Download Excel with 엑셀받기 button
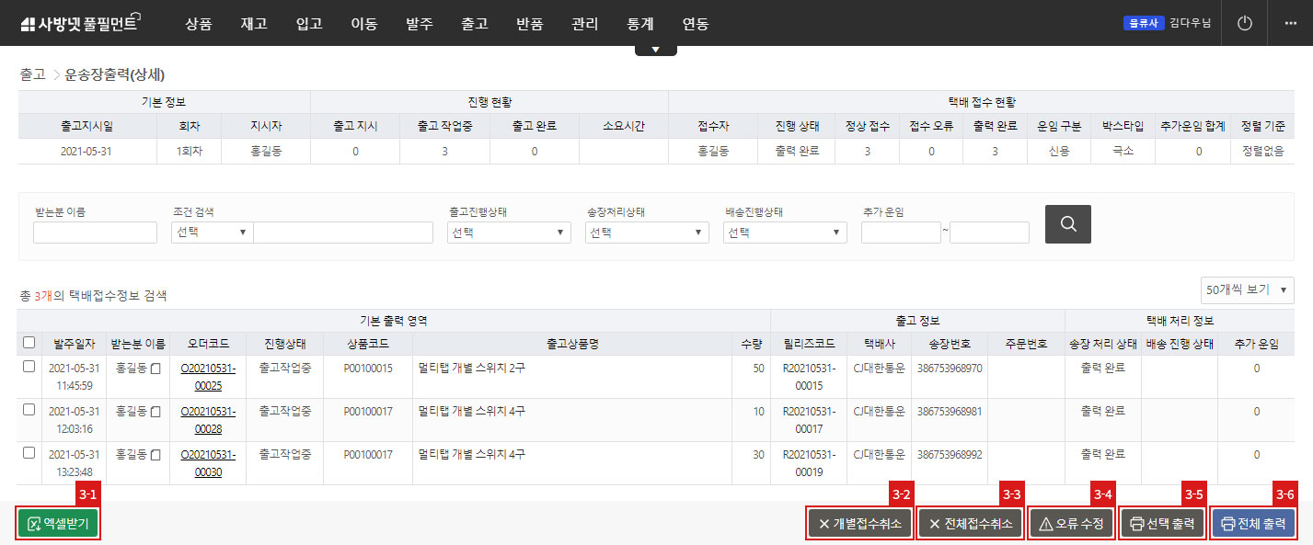 tap(58, 524)
